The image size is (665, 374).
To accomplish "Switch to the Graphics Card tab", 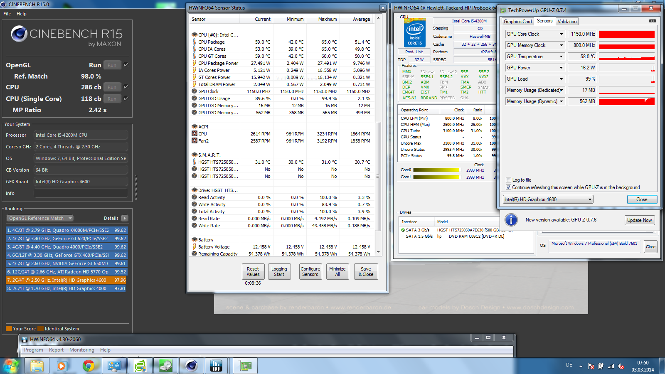I will pos(518,22).
